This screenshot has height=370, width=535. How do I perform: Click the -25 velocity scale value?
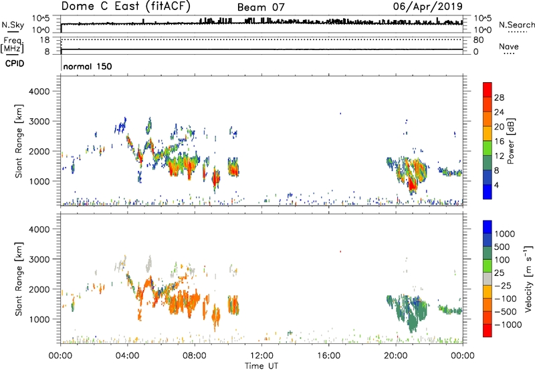pyautogui.click(x=504, y=286)
